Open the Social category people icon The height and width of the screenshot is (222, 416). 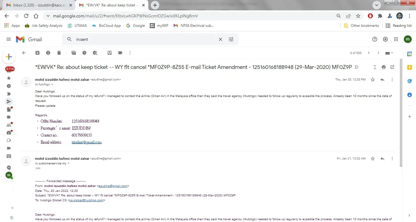click(9, 125)
